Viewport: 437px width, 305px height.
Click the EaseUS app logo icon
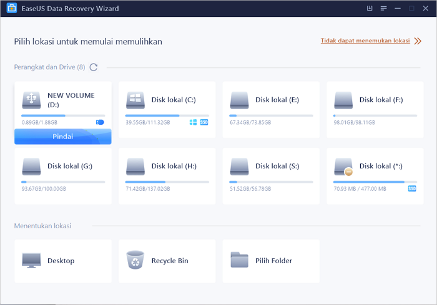pyautogui.click(x=12, y=8)
